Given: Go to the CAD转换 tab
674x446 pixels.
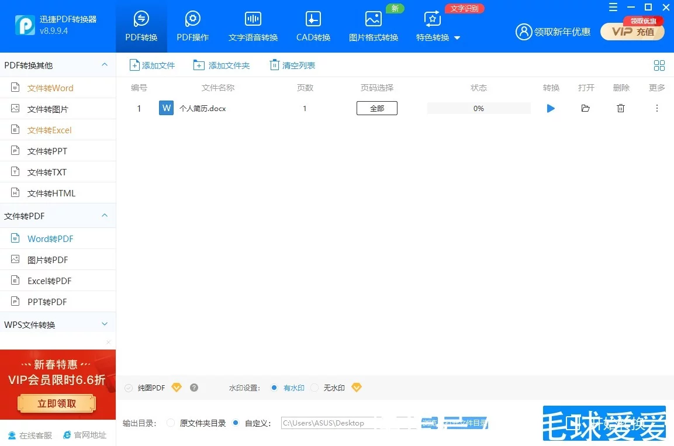Looking at the screenshot, I should (313, 26).
